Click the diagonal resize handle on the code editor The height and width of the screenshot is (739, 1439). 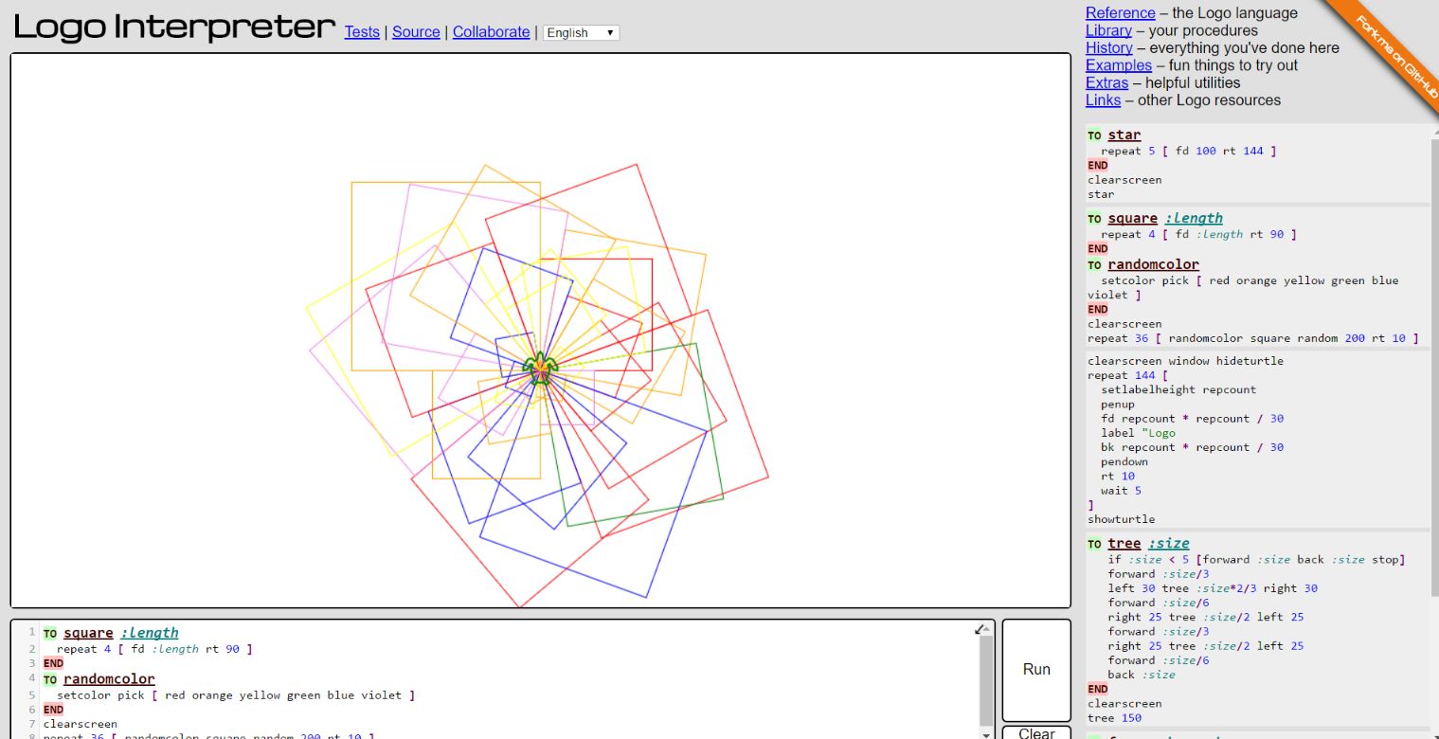pyautogui.click(x=980, y=627)
